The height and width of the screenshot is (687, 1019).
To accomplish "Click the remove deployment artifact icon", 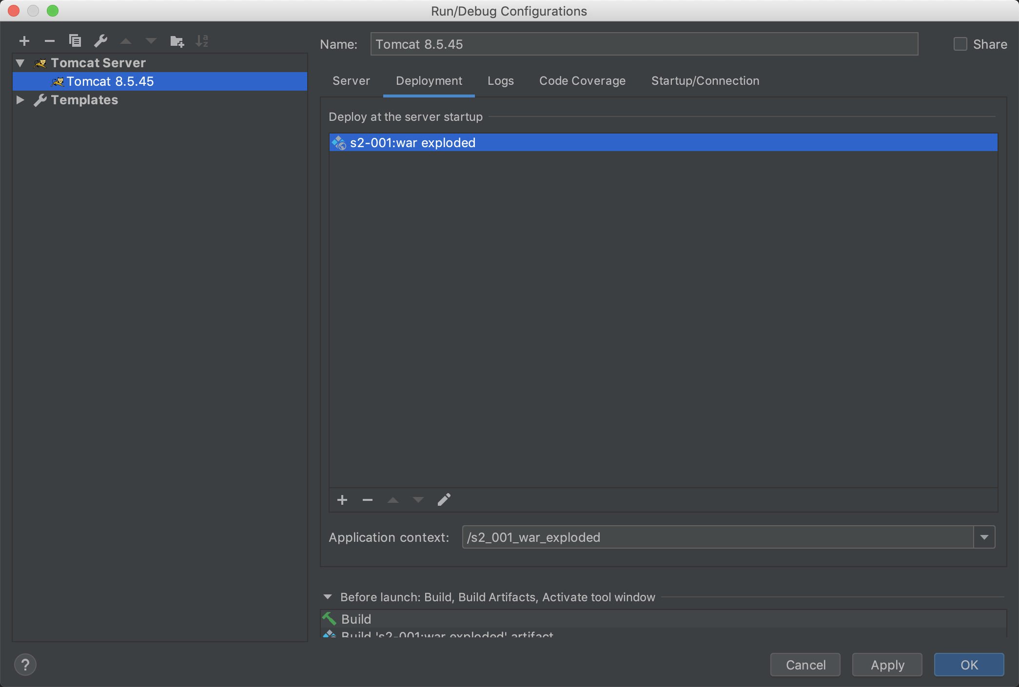I will [368, 500].
